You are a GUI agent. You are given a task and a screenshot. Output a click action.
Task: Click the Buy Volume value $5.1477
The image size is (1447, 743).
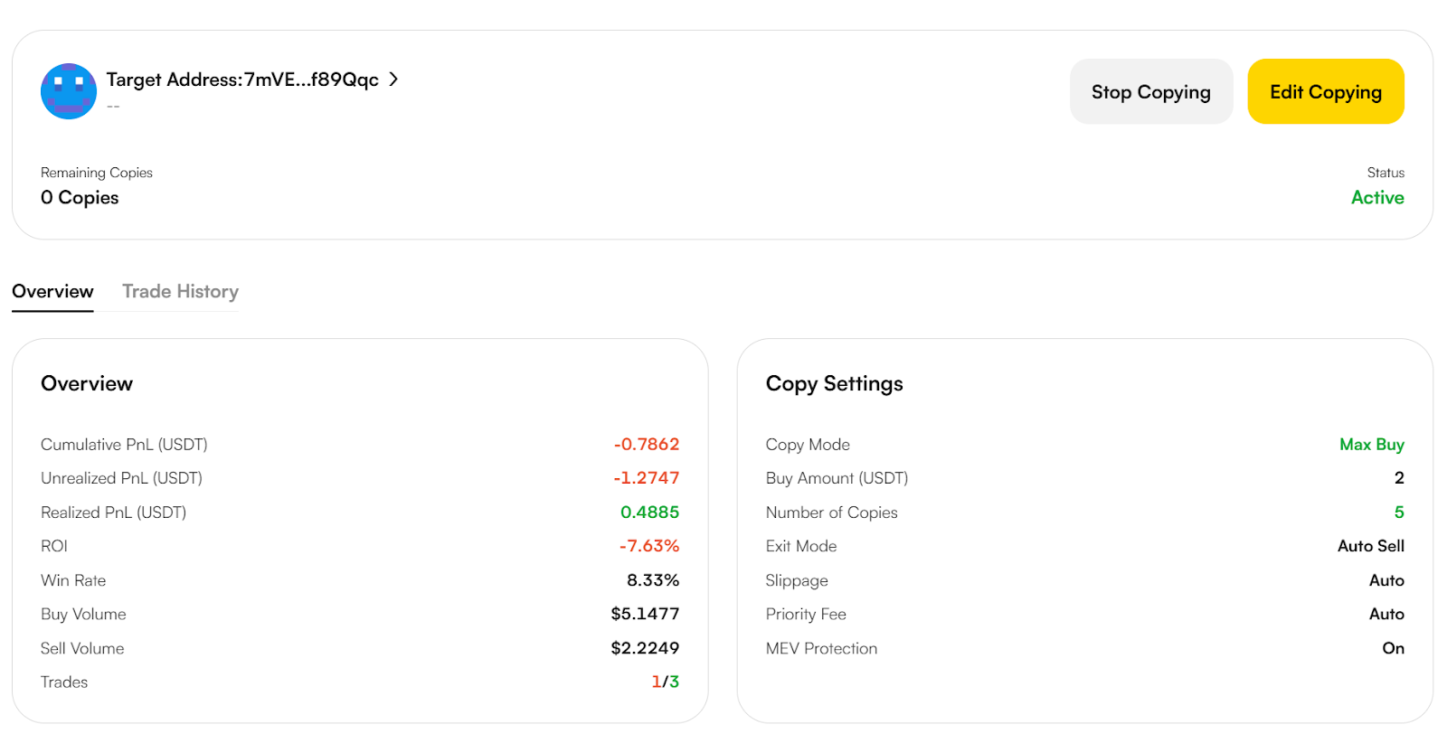[644, 614]
